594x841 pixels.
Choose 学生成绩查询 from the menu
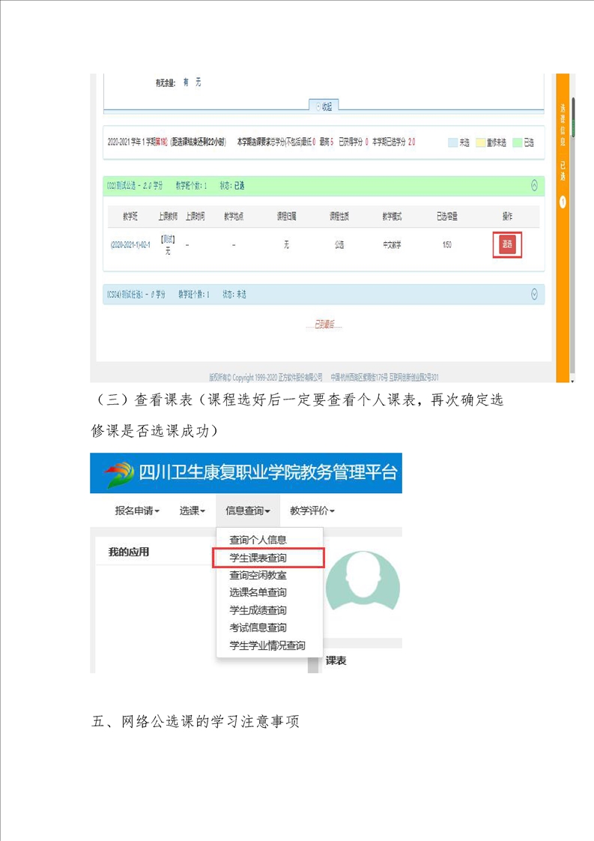(258, 610)
